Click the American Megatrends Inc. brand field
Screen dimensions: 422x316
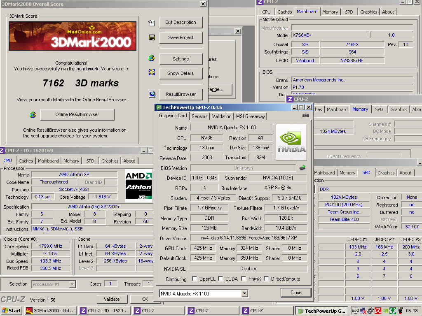click(352, 80)
